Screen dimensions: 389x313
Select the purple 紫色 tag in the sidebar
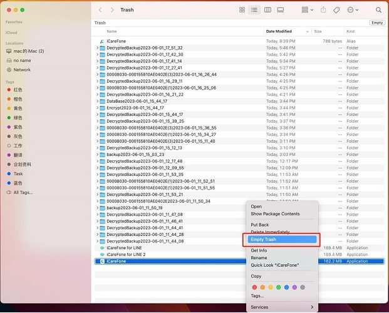point(14,127)
